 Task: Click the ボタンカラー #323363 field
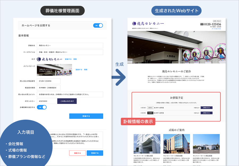coord(47,101)
